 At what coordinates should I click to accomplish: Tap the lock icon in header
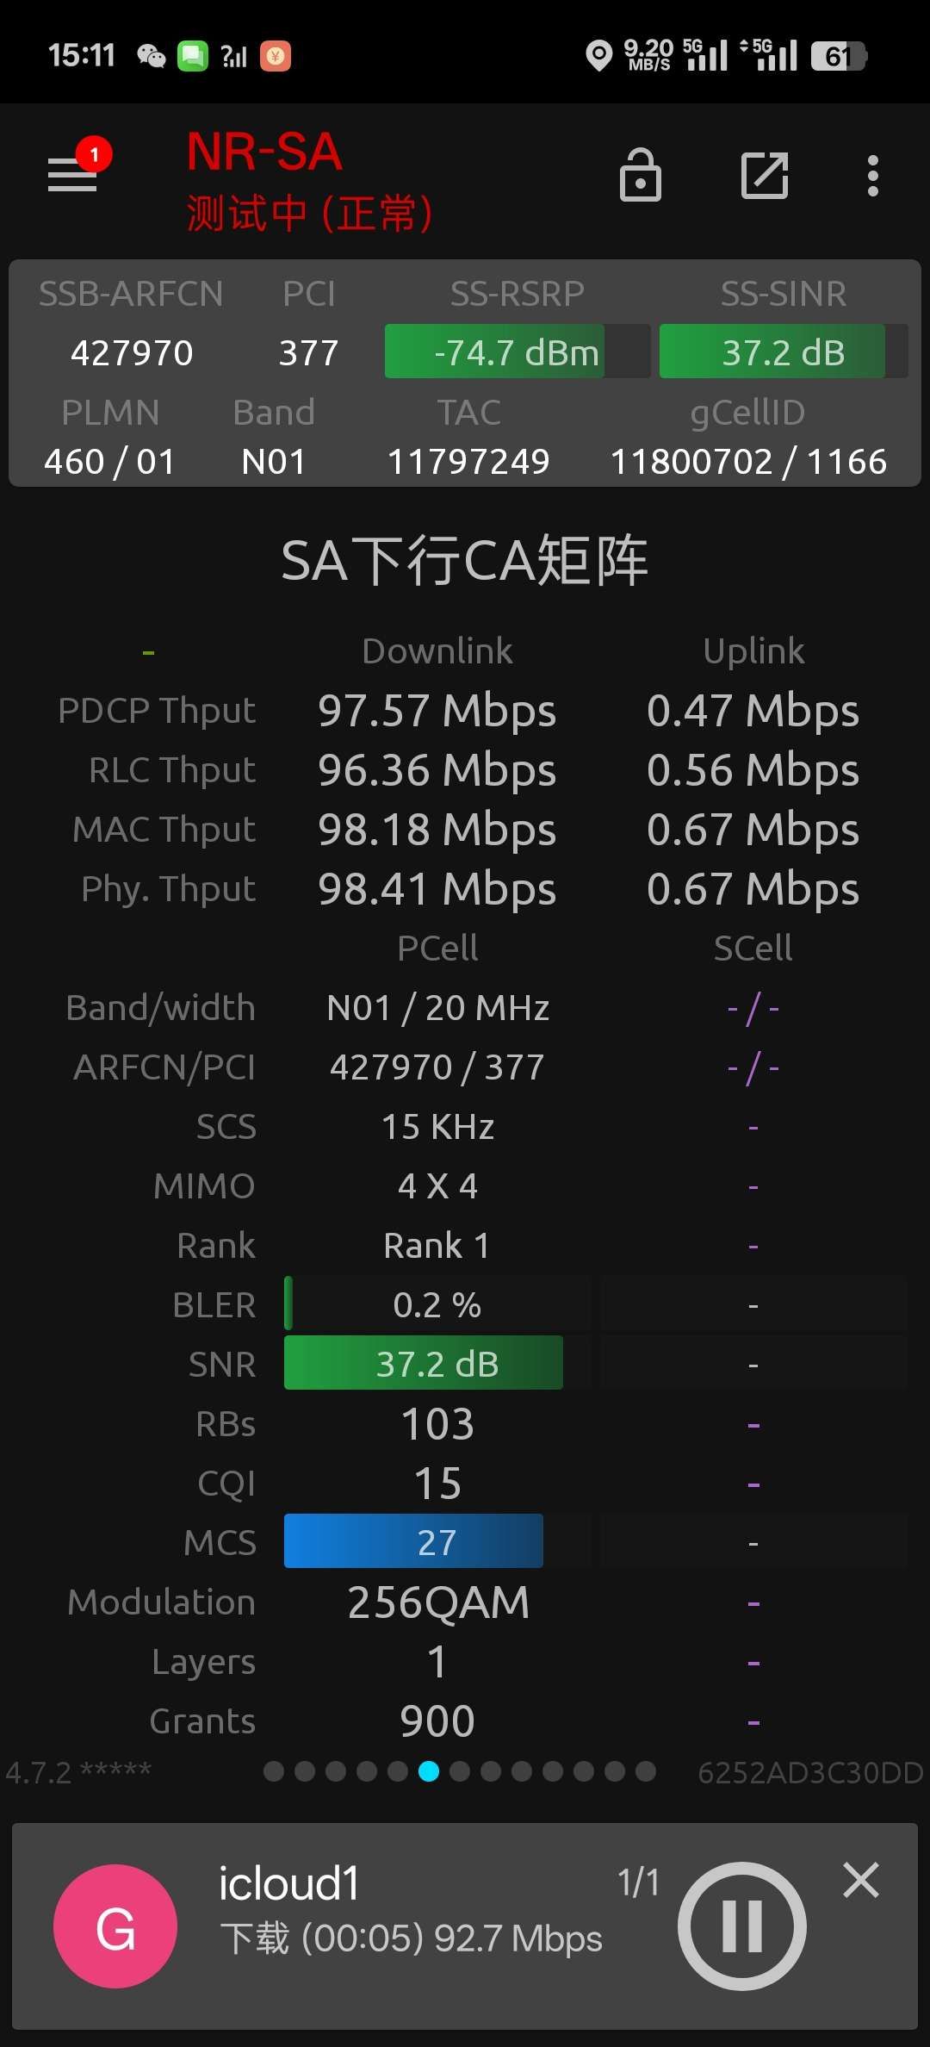(641, 175)
